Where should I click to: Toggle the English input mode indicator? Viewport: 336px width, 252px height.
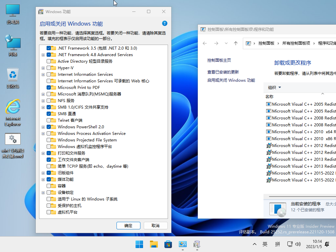coord(265,244)
